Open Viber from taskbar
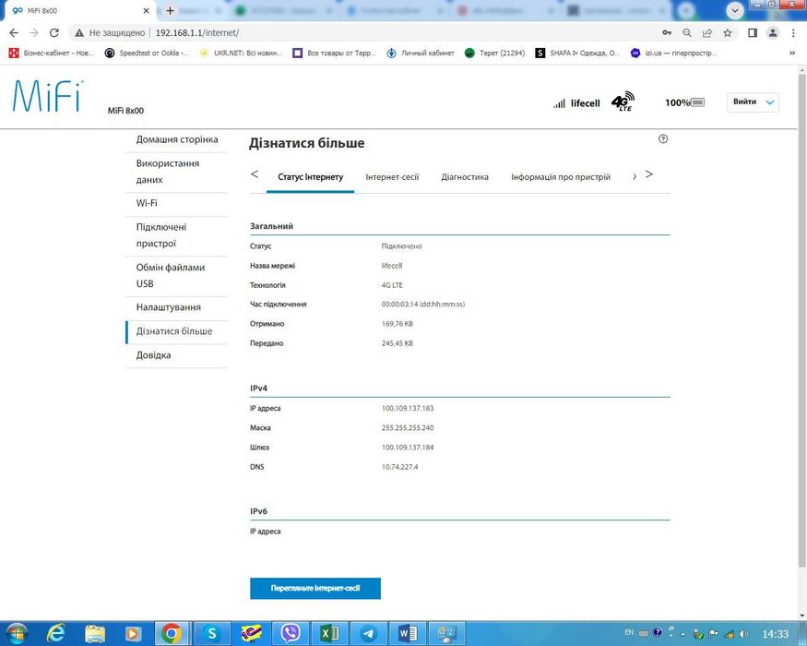 [291, 633]
